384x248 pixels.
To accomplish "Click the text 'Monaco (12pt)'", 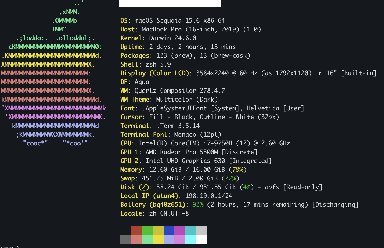I will pyautogui.click(x=198, y=135).
